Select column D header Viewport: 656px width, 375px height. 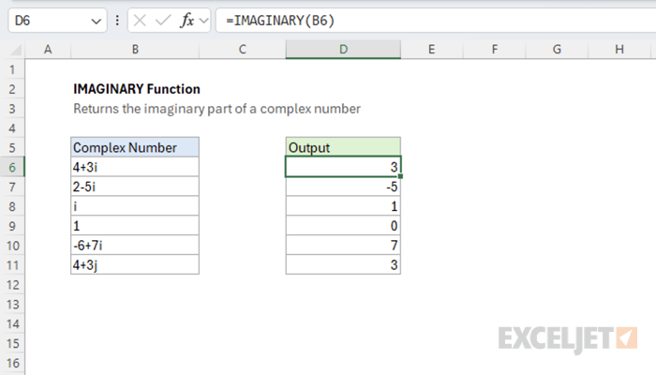[x=343, y=50]
